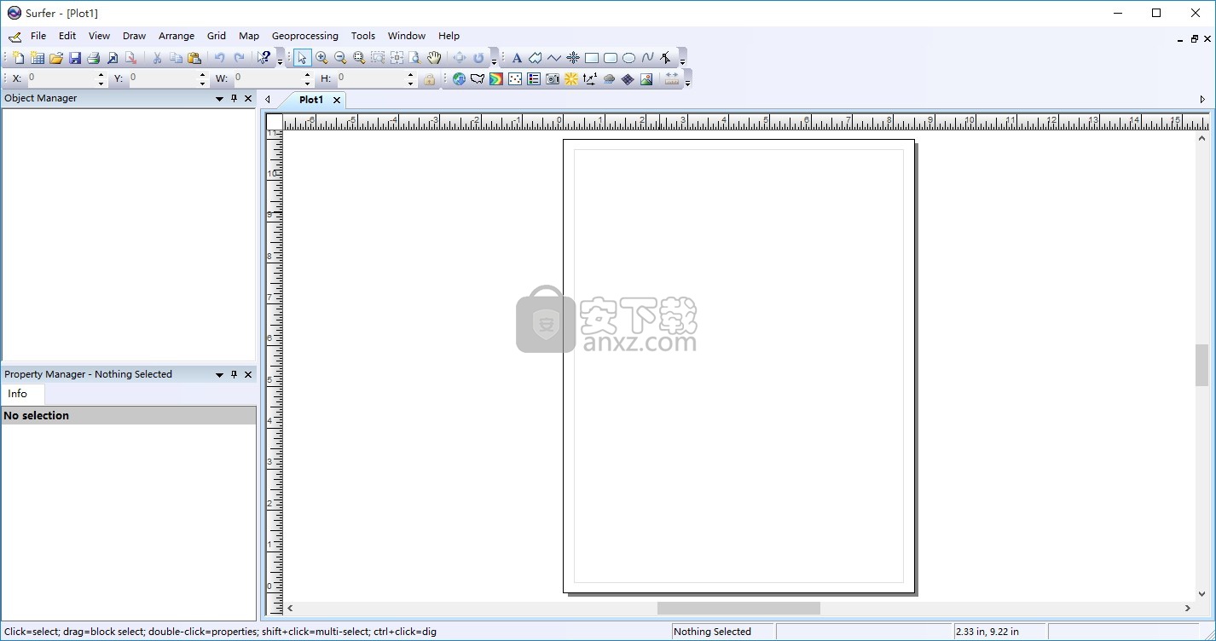1216x641 pixels.
Task: Open Object Manager panel options dropdown
Action: click(x=219, y=99)
